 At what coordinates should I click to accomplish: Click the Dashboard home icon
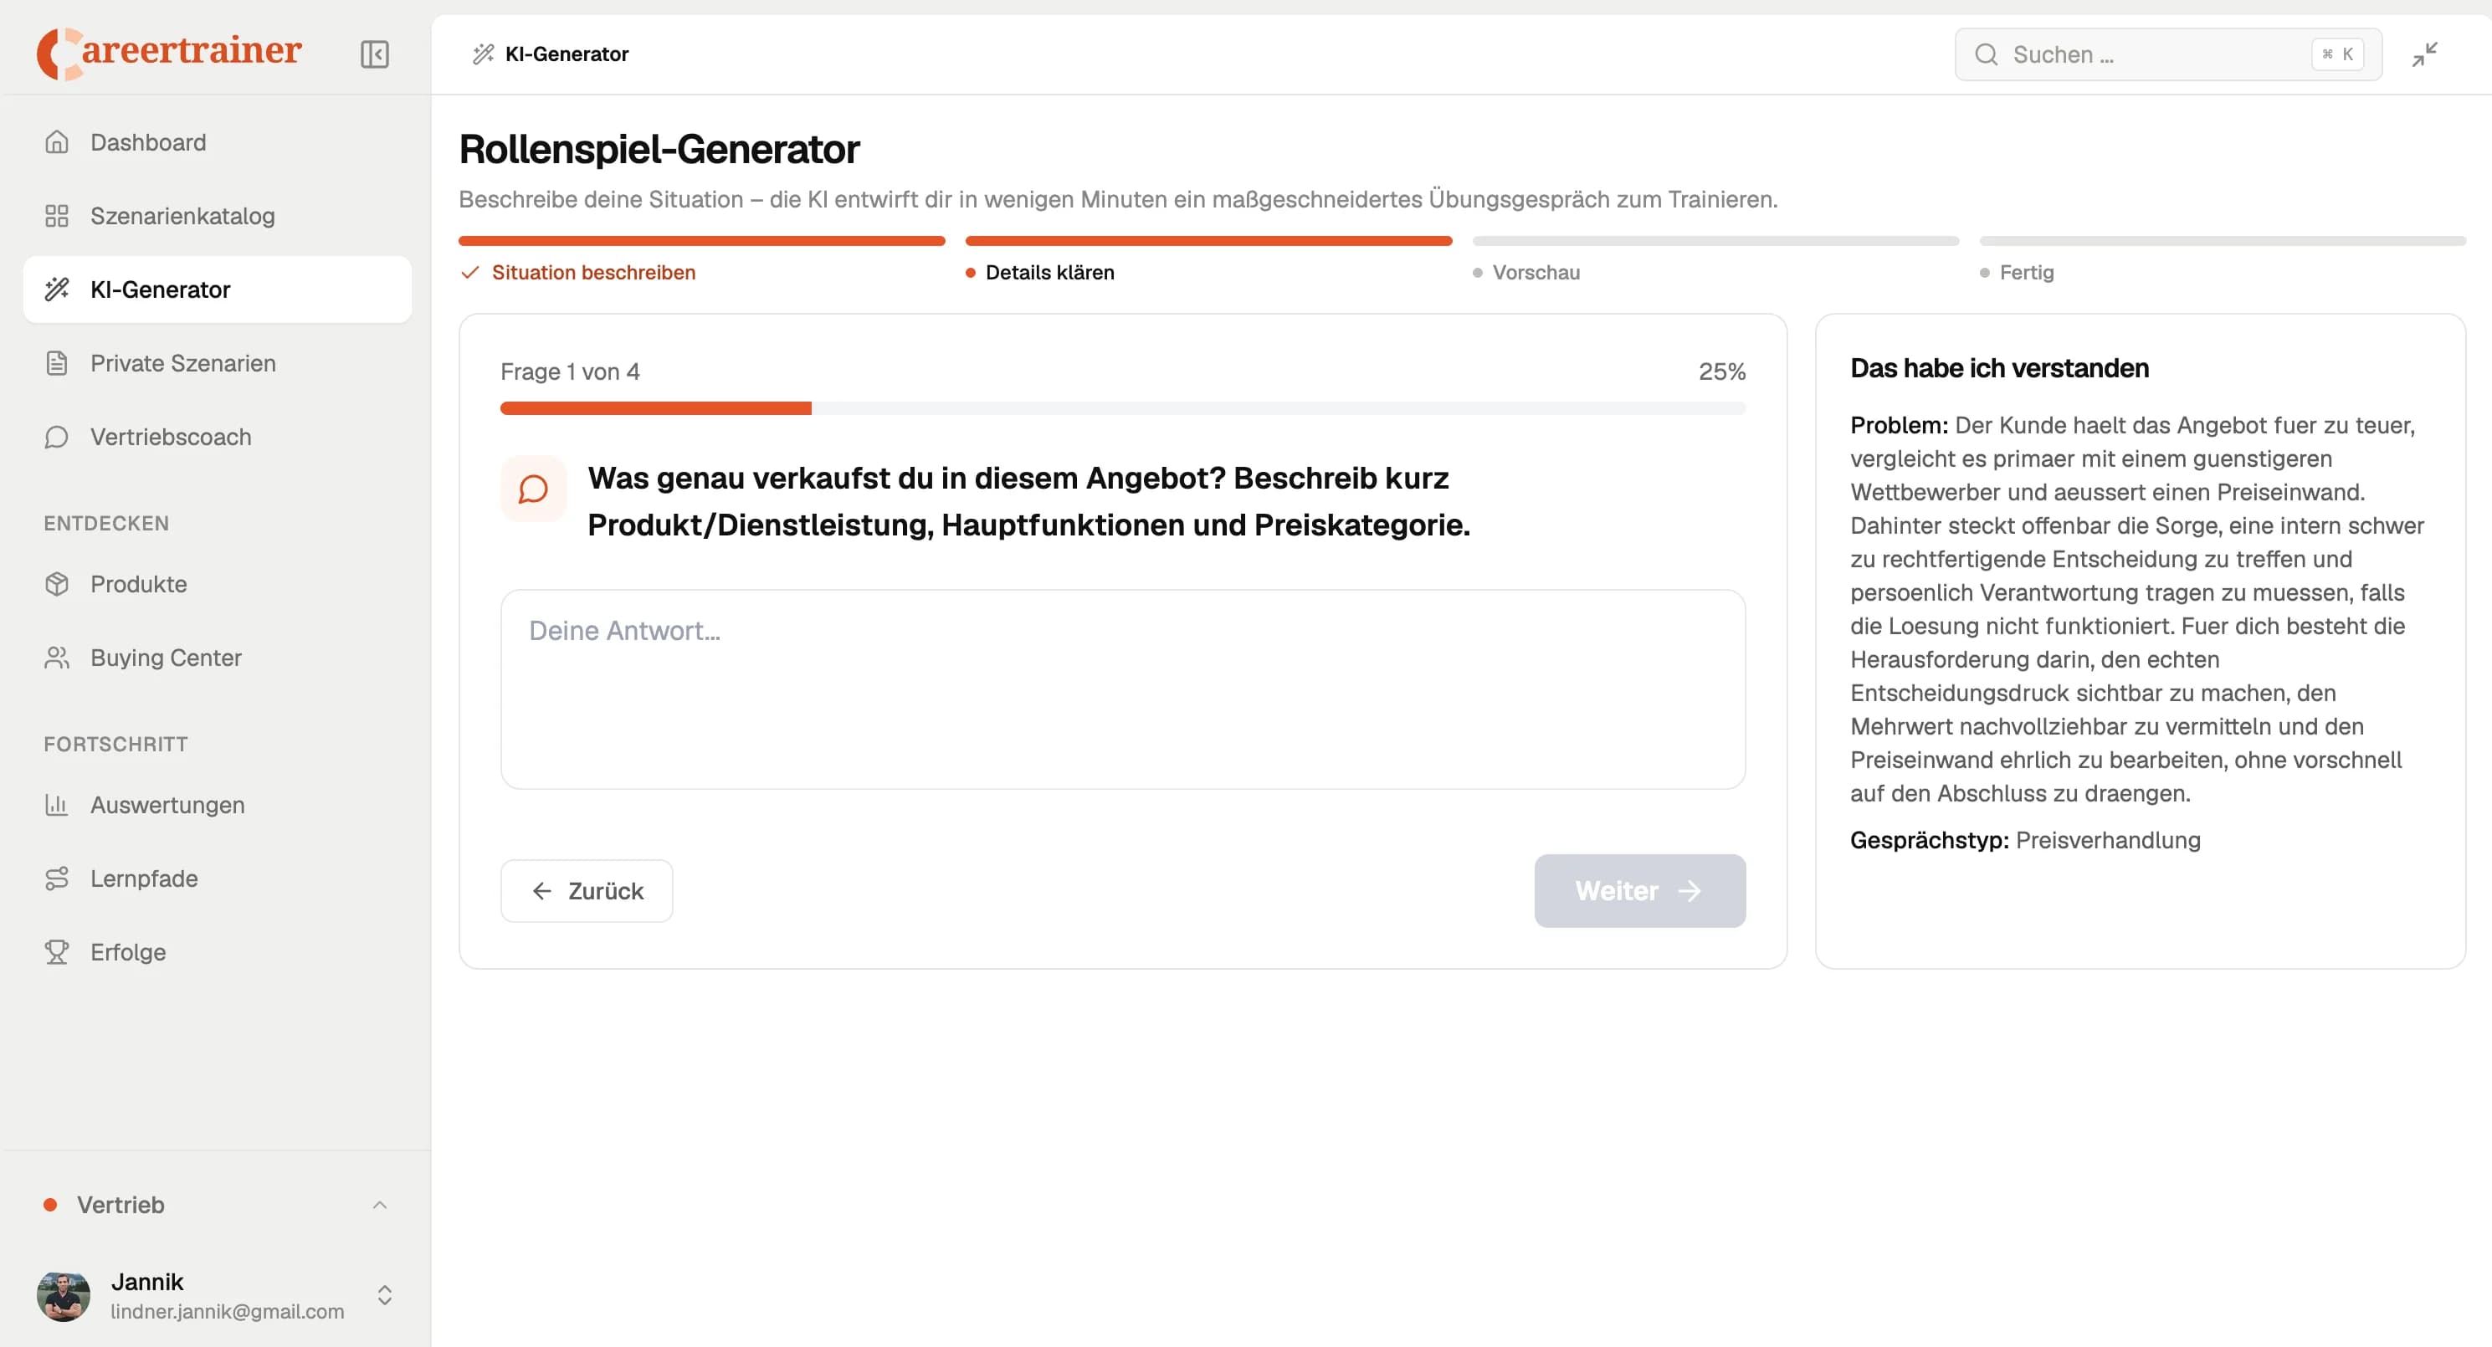pos(57,142)
